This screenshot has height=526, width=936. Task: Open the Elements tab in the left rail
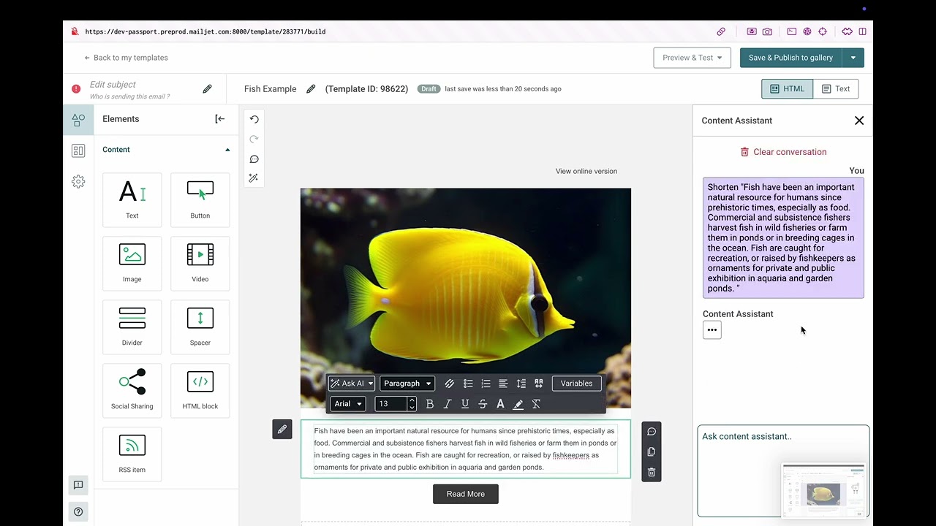[x=78, y=120]
